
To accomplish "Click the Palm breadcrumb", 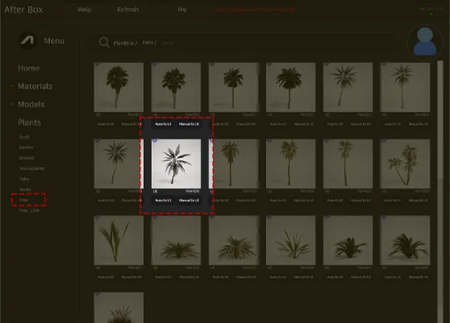I will [149, 43].
